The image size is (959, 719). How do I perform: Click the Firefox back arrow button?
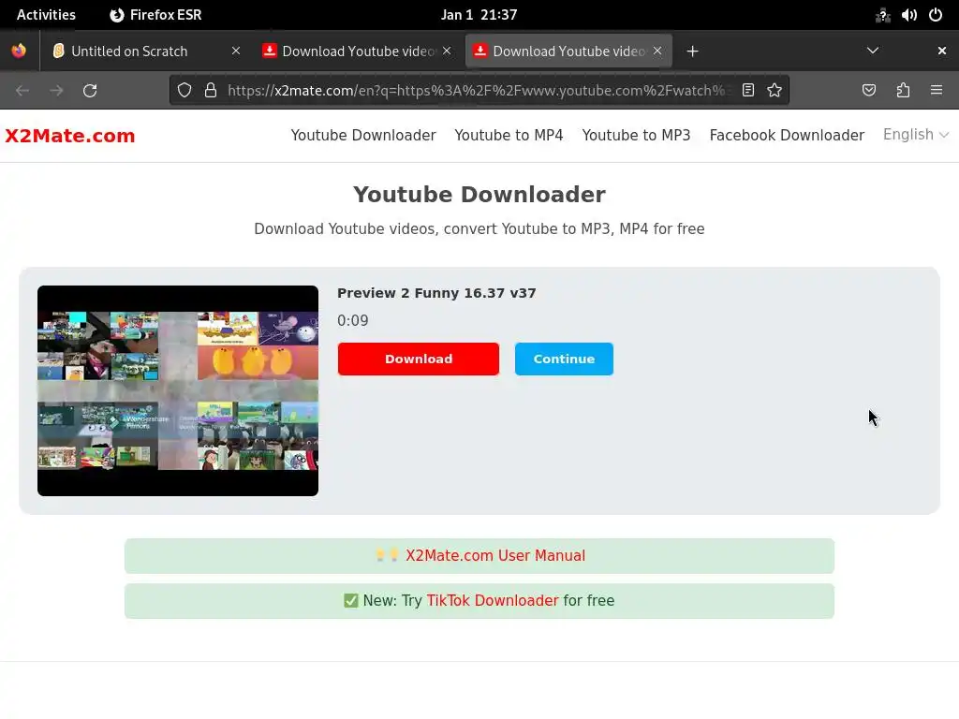point(22,91)
